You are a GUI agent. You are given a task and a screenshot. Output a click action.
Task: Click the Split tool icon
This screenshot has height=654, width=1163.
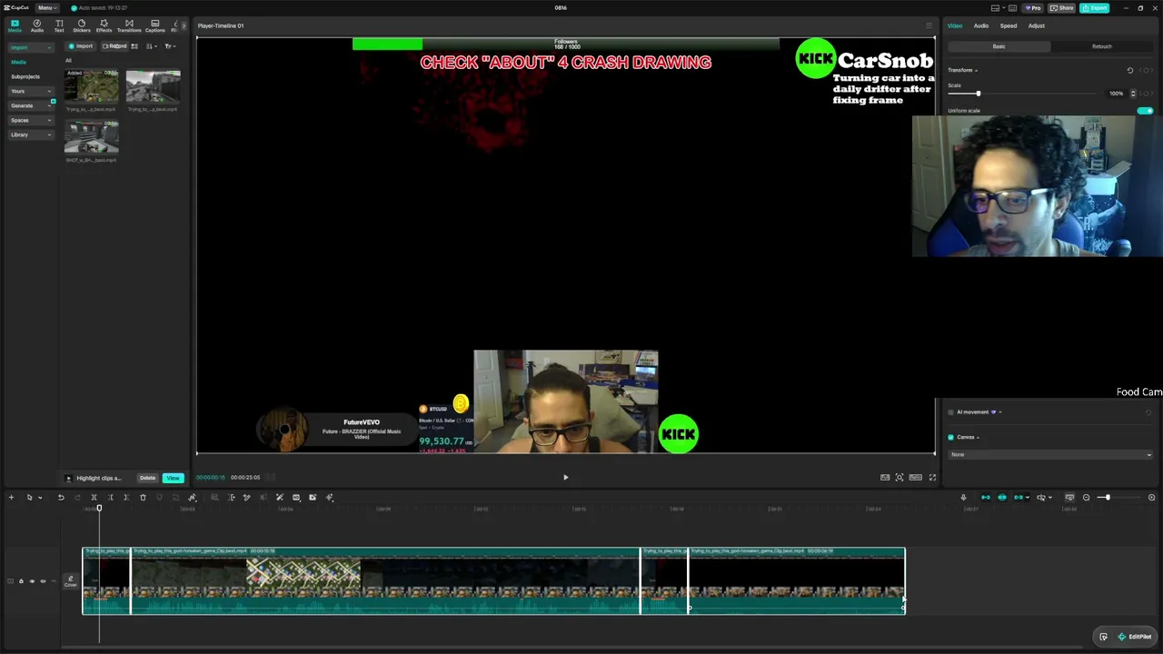pyautogui.click(x=94, y=498)
